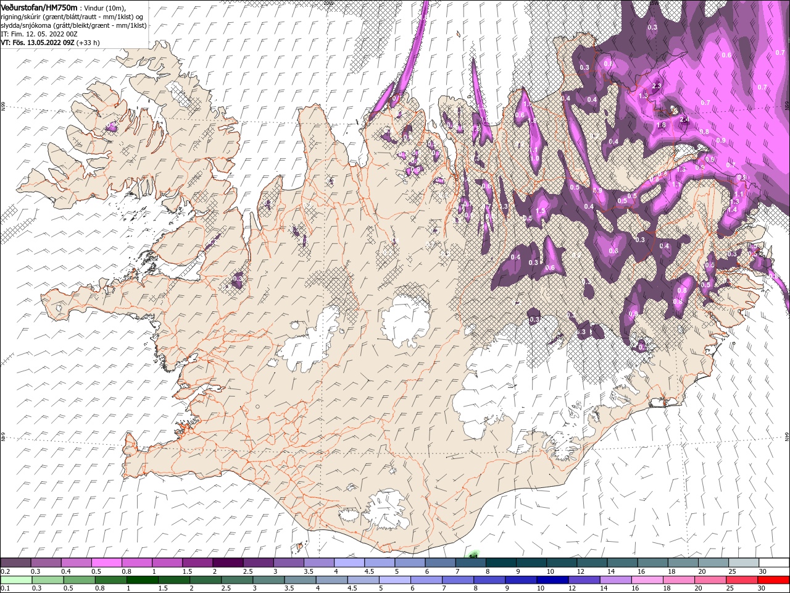Click the darkest purple 2 snow scale swatch
This screenshot has height=593, width=790.
pyautogui.click(x=227, y=563)
